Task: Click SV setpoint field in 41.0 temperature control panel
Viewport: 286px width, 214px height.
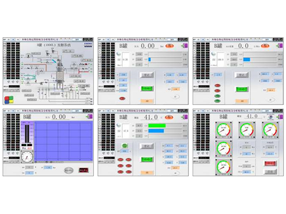Action: [x=125, y=131]
